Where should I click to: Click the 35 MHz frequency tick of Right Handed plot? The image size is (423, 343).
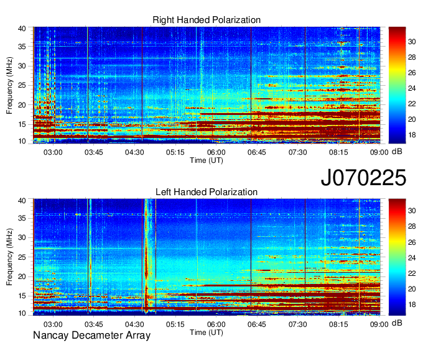22,47
